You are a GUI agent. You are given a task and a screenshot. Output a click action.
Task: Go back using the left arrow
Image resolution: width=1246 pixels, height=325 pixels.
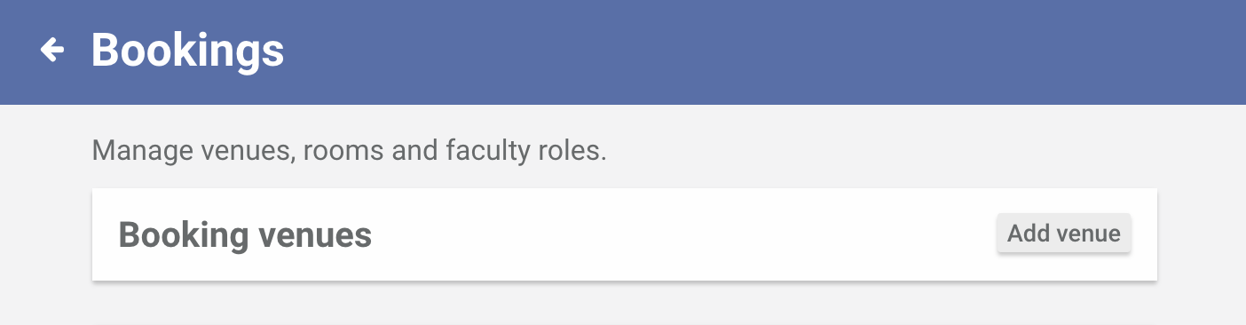point(53,51)
